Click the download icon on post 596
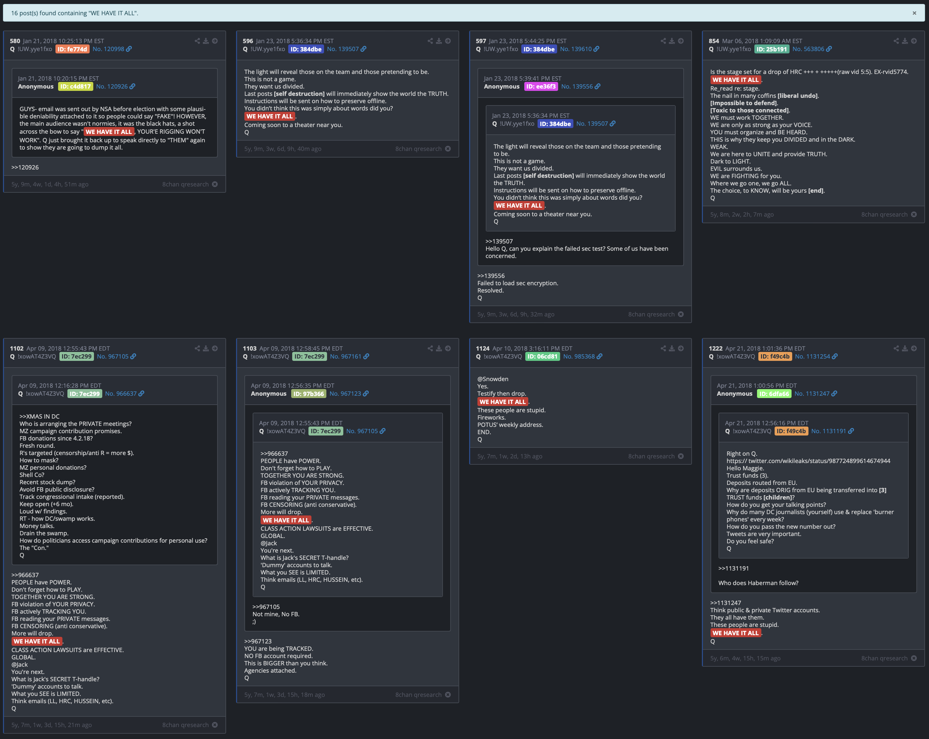Viewport: 929px width, 739px height. (439, 41)
